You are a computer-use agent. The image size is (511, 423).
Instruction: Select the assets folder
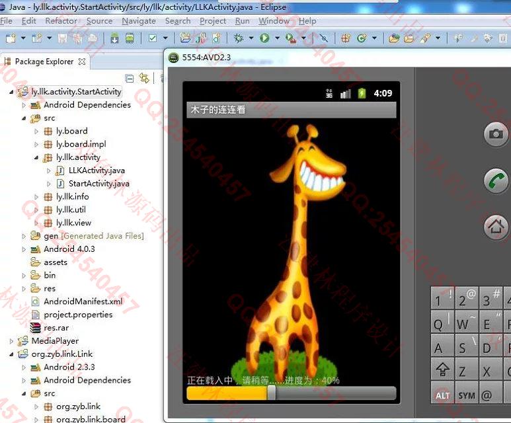point(56,262)
